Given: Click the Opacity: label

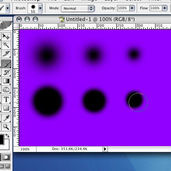Looking at the screenshot, I should point(108,8).
